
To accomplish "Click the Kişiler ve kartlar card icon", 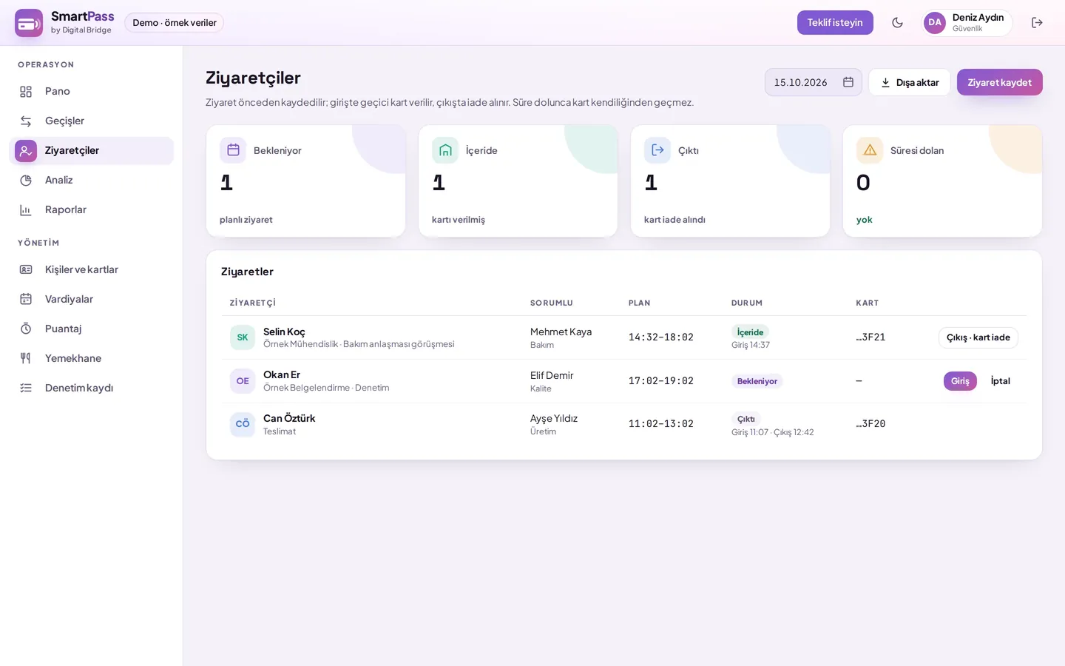I will 26,270.
